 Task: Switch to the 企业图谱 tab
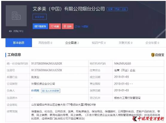point(72,43)
